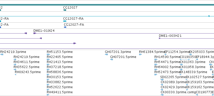Select the GH07201.3prime EST arrow
Viewport: 214px width, 96px height.
coord(106,54)
